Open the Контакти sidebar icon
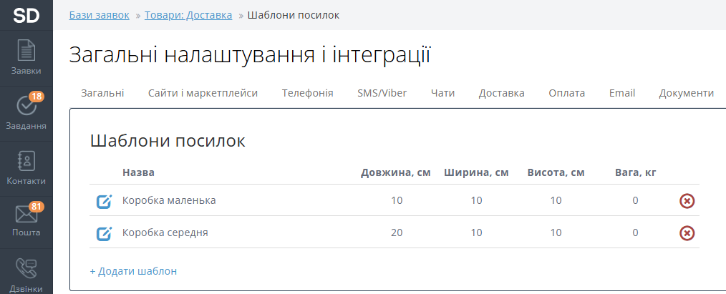 point(26,161)
